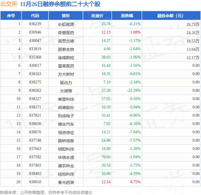Click balance value 18.53万

tap(193, 41)
